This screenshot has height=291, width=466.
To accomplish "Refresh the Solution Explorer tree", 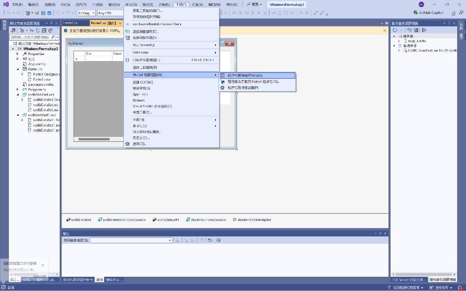I will click(38, 30).
